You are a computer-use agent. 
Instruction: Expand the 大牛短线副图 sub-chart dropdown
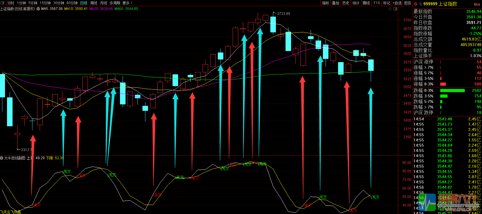(x=2, y=158)
